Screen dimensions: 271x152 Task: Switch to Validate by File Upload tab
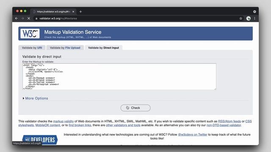pos(65,48)
